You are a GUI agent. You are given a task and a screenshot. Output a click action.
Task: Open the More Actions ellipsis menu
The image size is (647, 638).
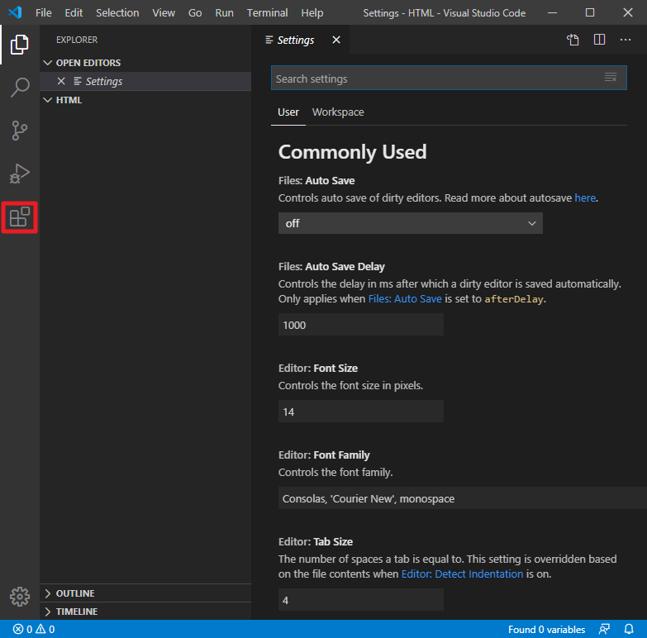point(626,40)
